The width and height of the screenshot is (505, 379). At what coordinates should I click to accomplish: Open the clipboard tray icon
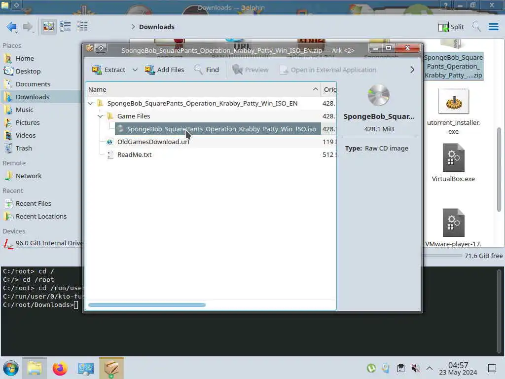coord(400,368)
